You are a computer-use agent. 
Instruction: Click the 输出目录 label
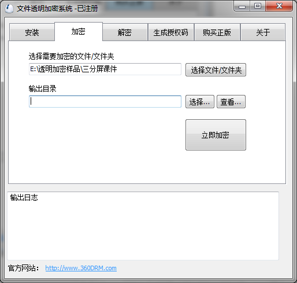pos(42,89)
